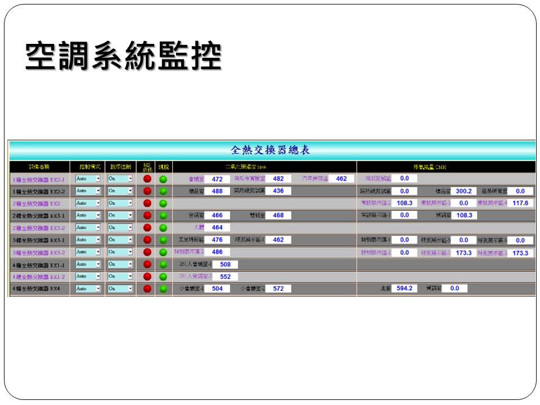Viewport: 540px width, 405px height.
Task: Select the CO2 reading "508"
Action: click(225, 264)
